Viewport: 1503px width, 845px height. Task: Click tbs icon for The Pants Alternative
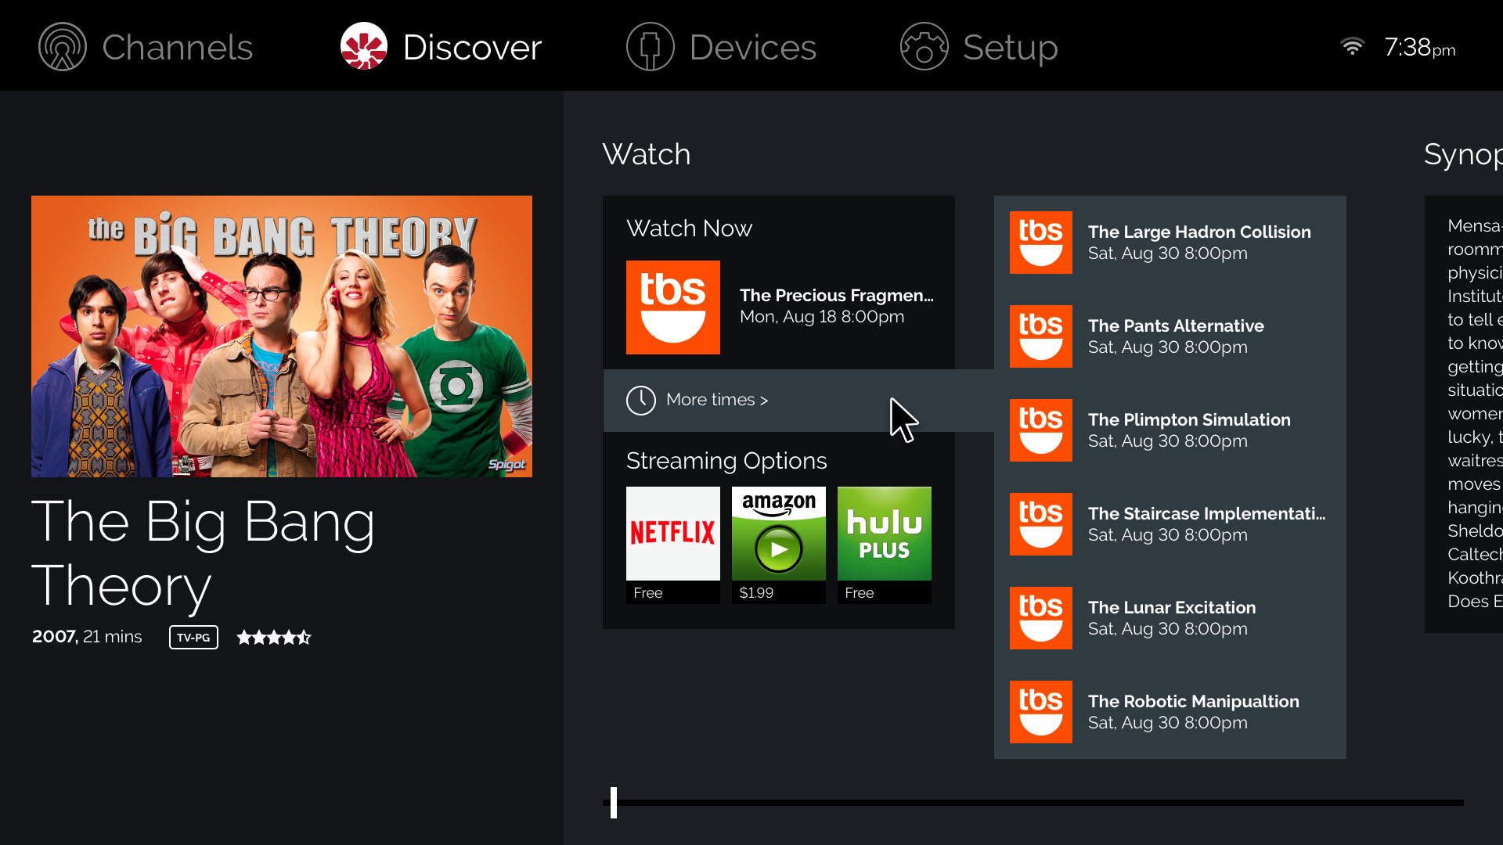[1041, 336]
